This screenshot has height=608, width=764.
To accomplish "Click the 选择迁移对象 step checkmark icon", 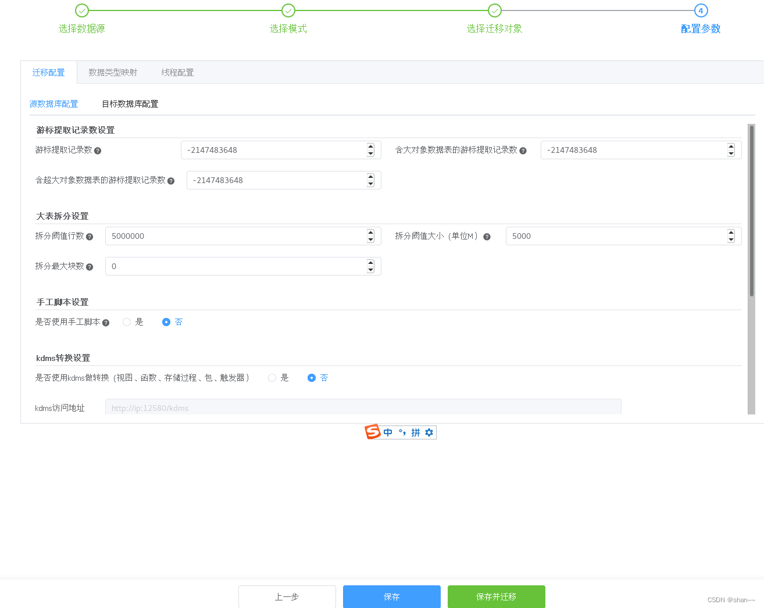I will 495,10.
